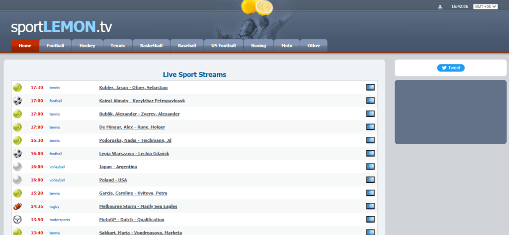Open the TV stream icon for Poland - USA
This screenshot has height=235, width=509.
(x=370, y=180)
